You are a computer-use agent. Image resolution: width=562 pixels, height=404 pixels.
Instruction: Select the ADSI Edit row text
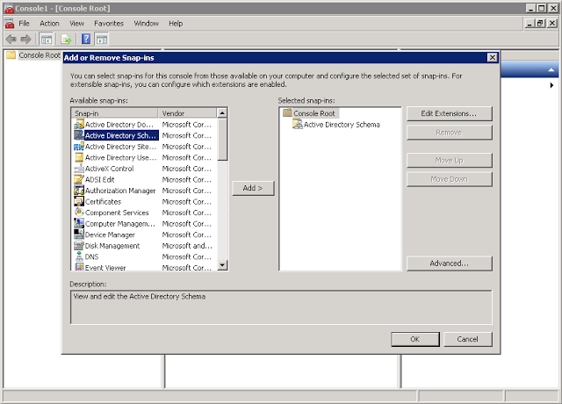coord(99,179)
